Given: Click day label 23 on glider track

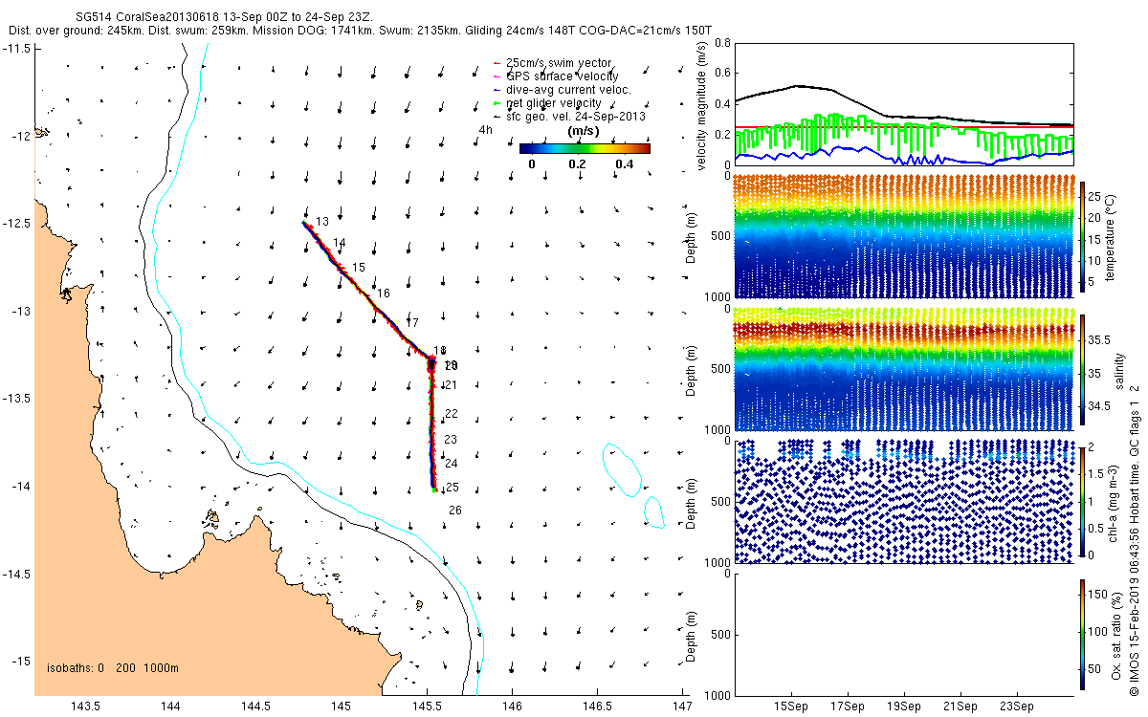Looking at the screenshot, I should (x=452, y=440).
